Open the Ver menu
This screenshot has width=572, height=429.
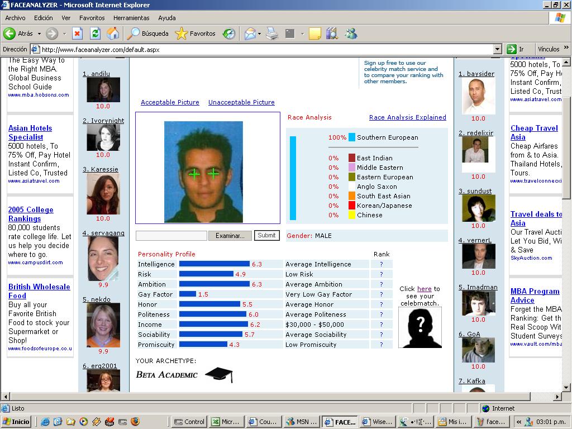(x=66, y=18)
